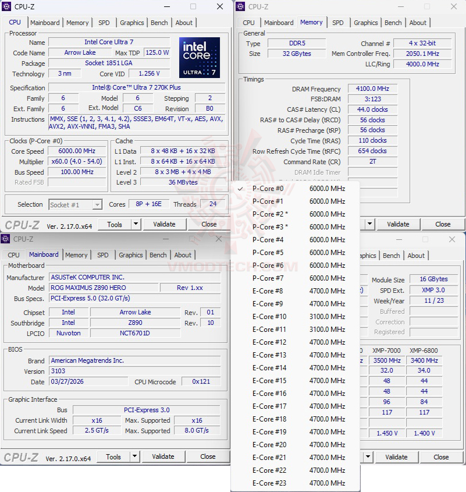Screen dimensions: 466x492
Task: Select P-Core #3 * in core menu
Action: pos(295,227)
